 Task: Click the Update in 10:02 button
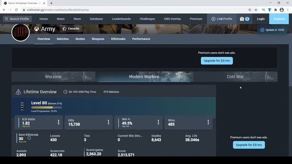point(272,30)
